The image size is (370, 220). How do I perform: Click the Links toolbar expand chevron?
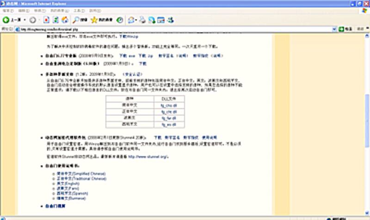tap(368, 28)
